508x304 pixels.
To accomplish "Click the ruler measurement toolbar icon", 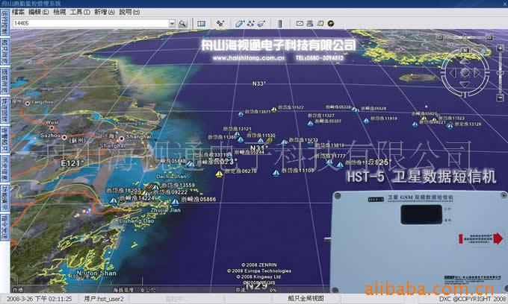I will [x=280, y=24].
